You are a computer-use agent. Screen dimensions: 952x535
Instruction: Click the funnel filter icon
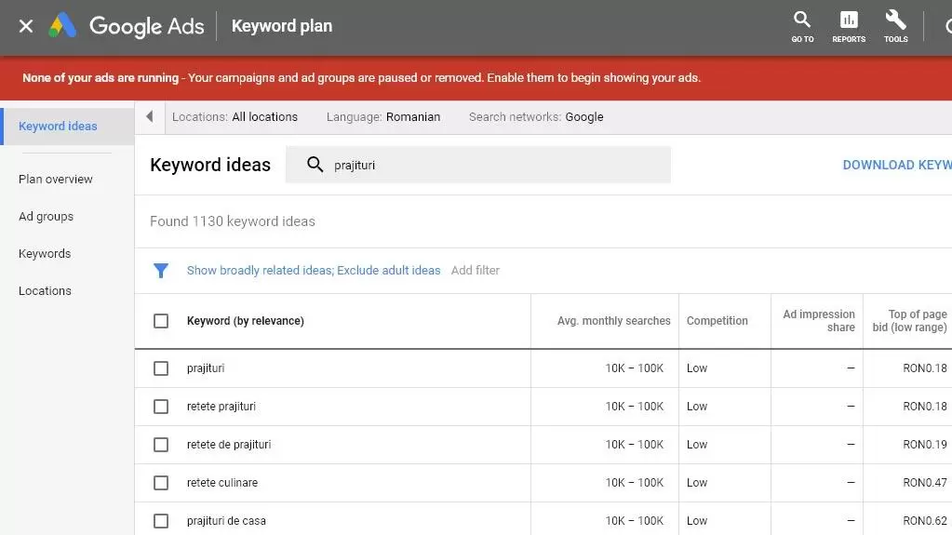click(x=161, y=271)
